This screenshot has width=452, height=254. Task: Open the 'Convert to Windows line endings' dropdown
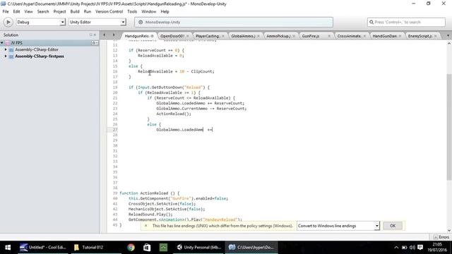[x=338, y=226]
